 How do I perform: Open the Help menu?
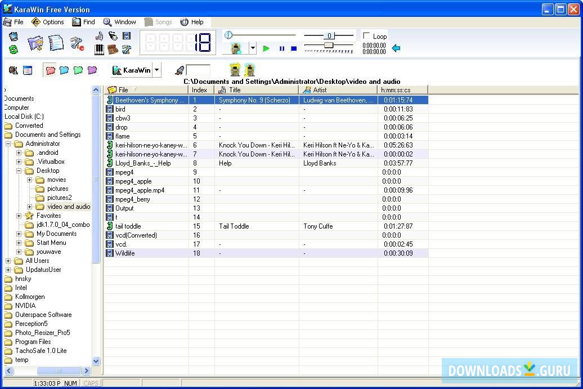click(x=192, y=22)
